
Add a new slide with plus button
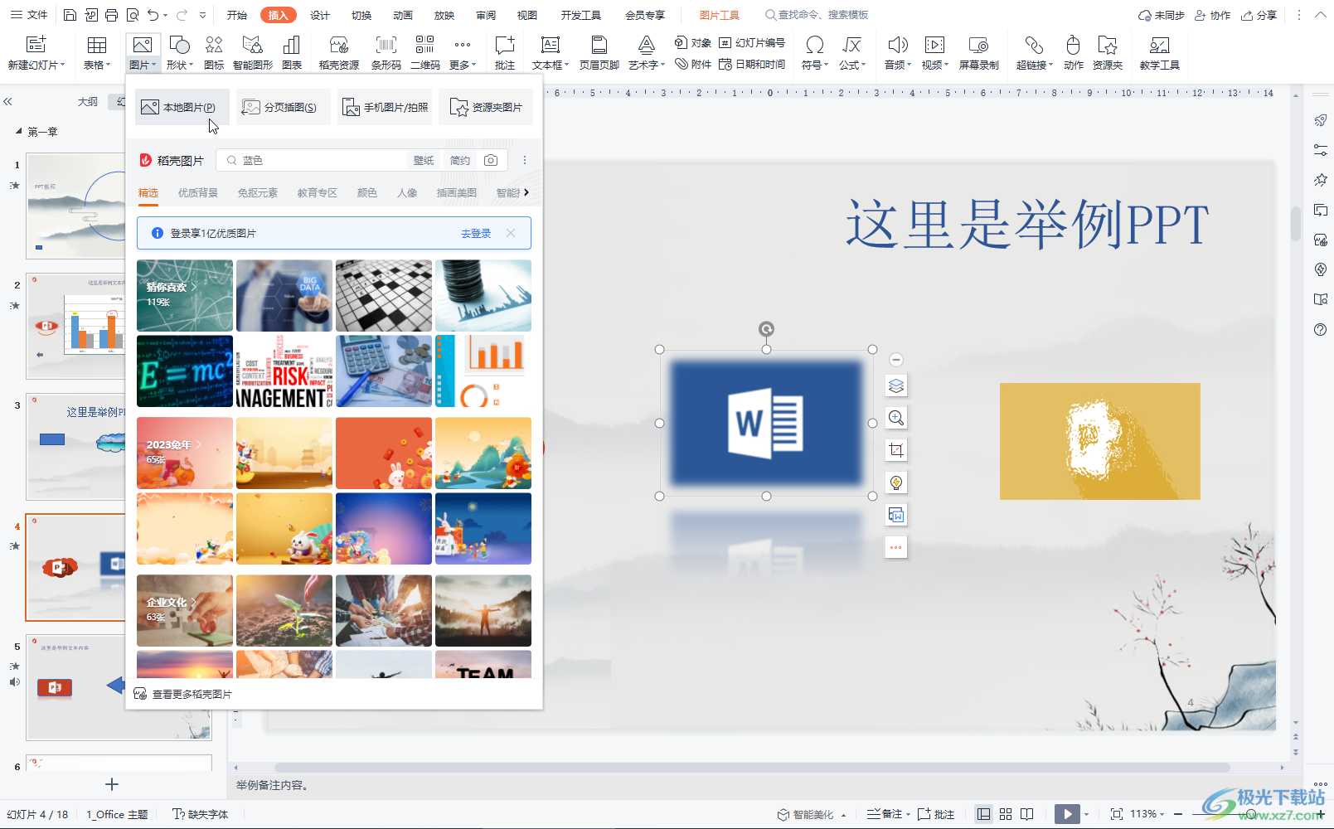point(112,784)
